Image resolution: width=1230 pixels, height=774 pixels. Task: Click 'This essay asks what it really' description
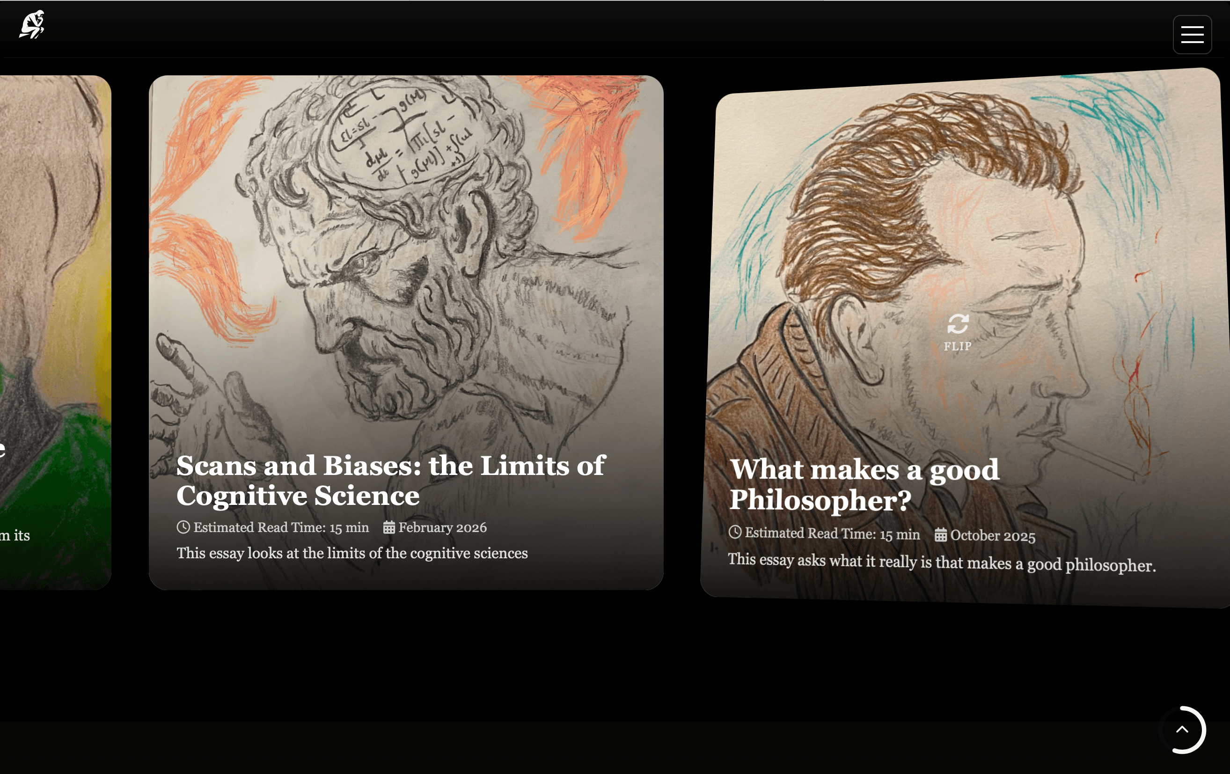point(941,562)
